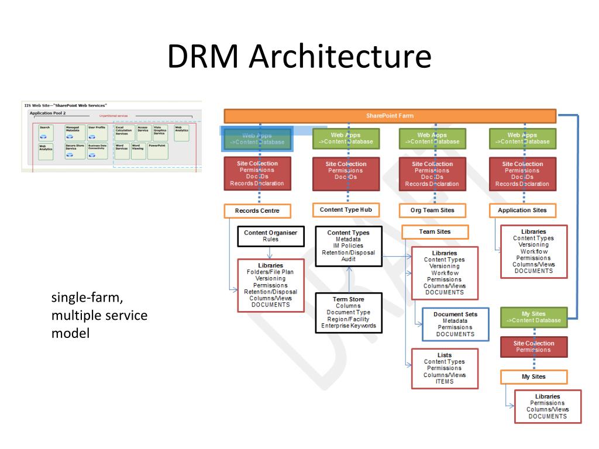The image size is (599, 449).
Task: Click 'Retention/Disposal' in the Content Types box
Action: coord(349,253)
